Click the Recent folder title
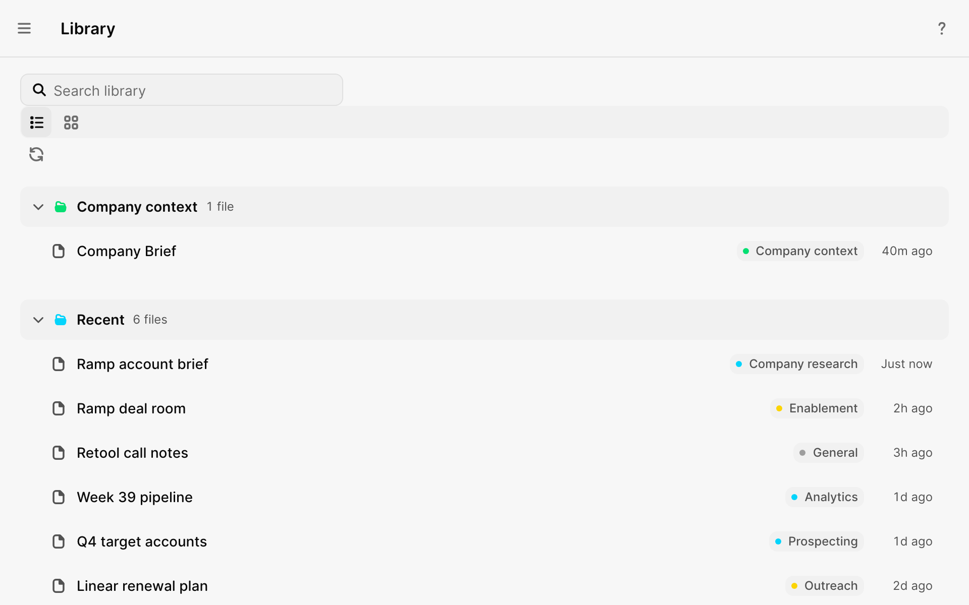The width and height of the screenshot is (969, 605). click(100, 320)
